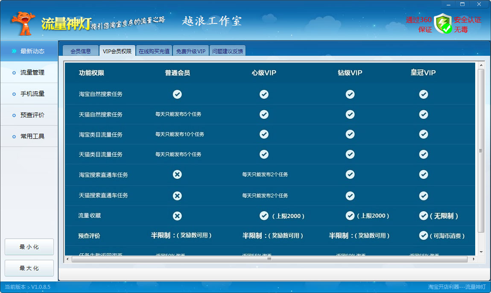Click the X mark for 流量收藏 under 普通会员
491x293 pixels.
[177, 216]
